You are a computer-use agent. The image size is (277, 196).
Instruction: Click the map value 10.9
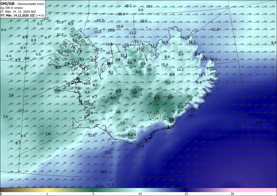click(110, 63)
